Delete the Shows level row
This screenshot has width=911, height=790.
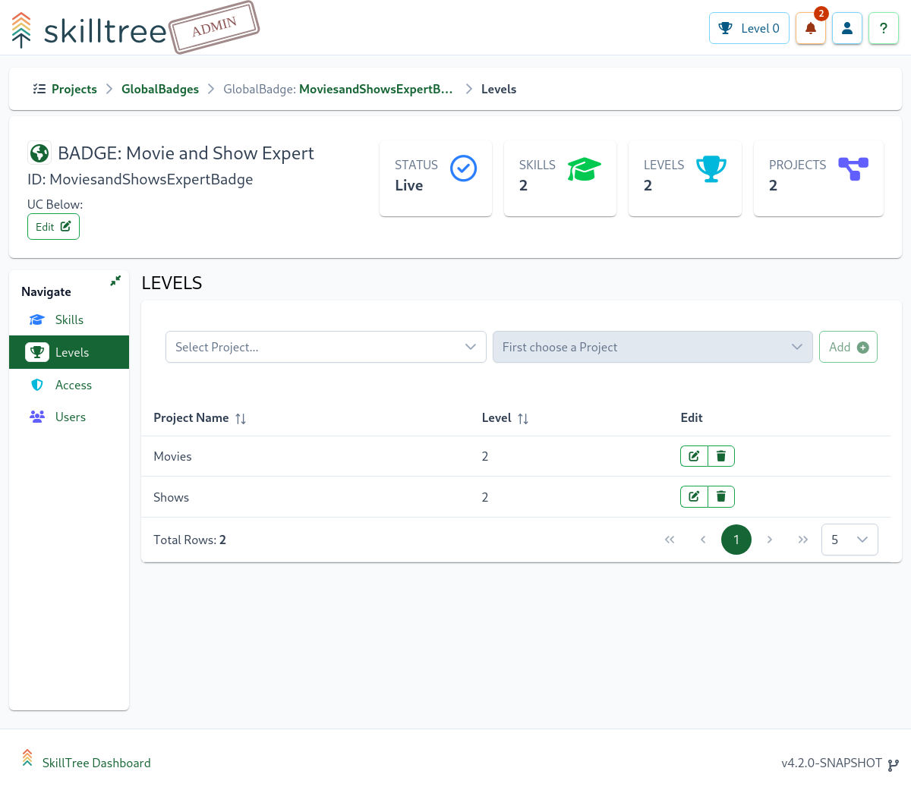(x=721, y=496)
